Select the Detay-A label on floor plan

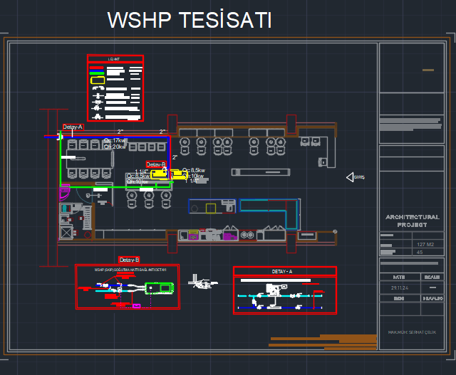pos(73,127)
